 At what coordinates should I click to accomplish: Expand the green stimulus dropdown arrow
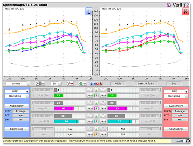pos(85,84)
